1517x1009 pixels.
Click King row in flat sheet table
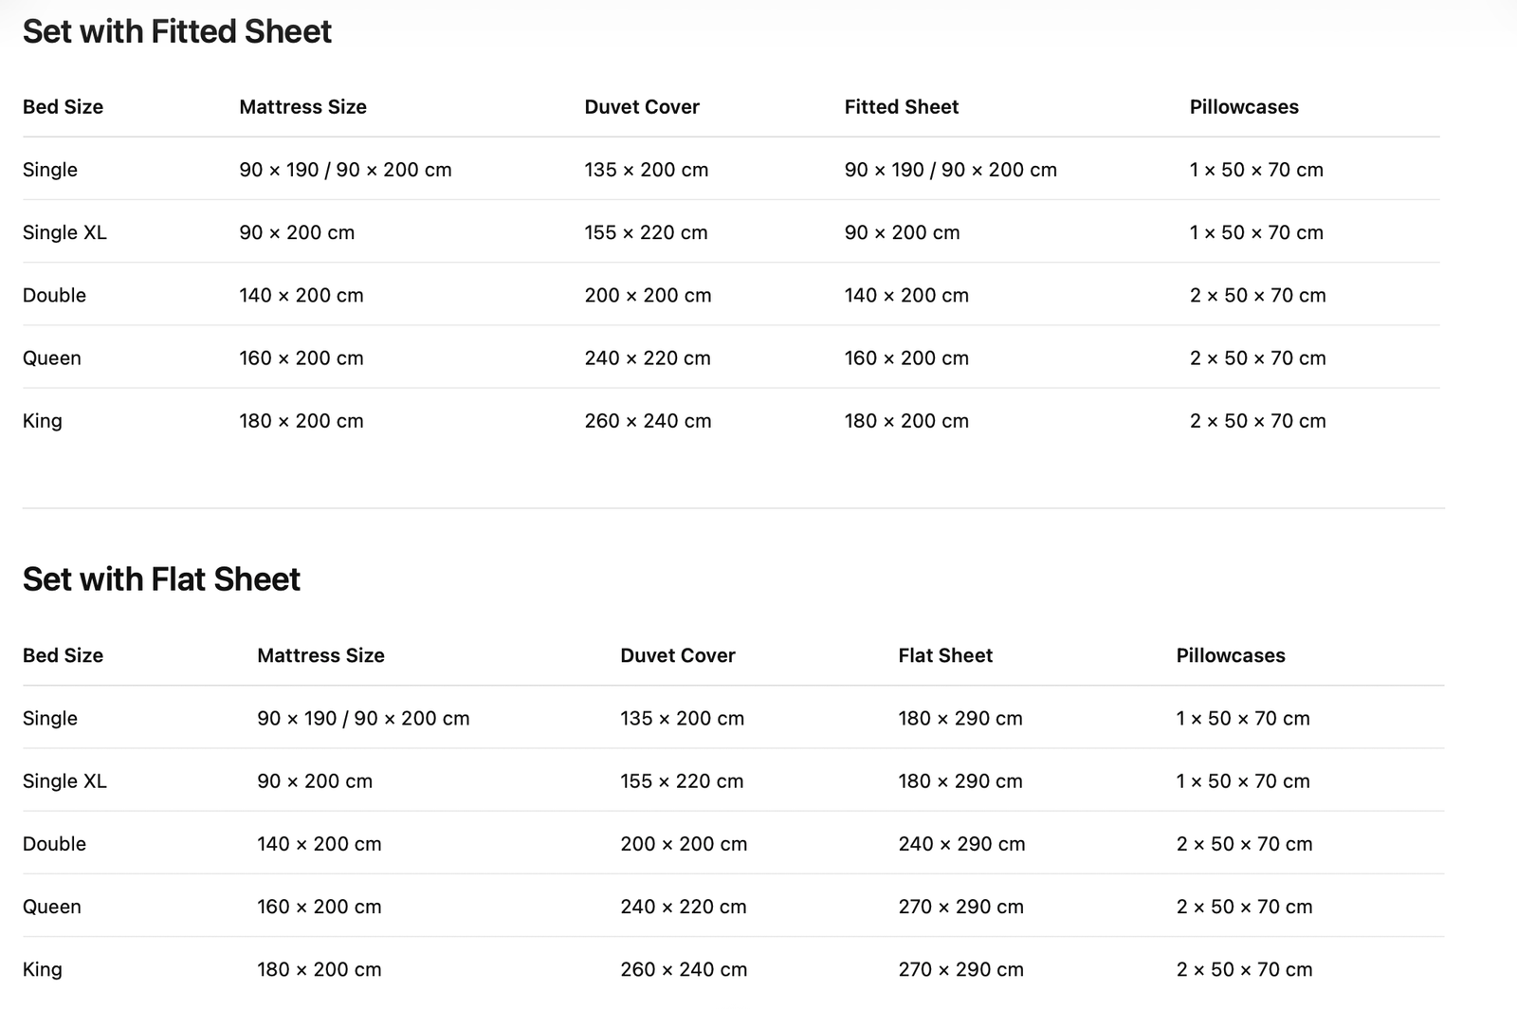click(x=43, y=969)
